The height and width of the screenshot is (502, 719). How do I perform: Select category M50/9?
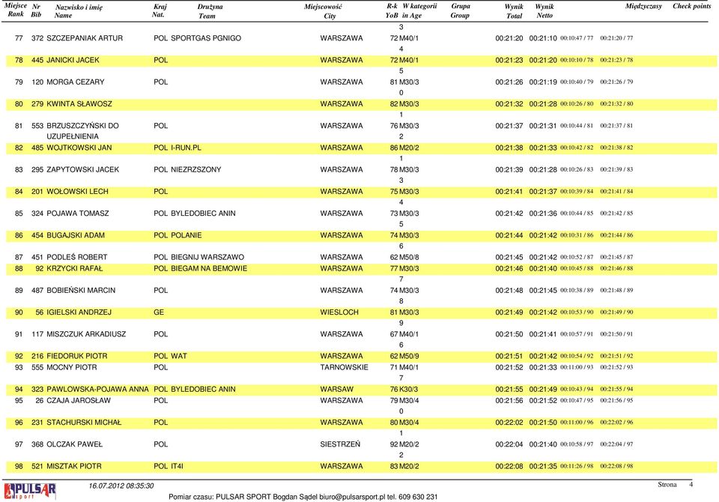(409, 356)
